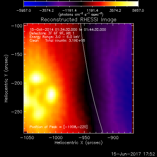Click the 'Position of Peak = [-1008,-220]' text
The height and width of the screenshot is (157, 157).
(x=58, y=127)
